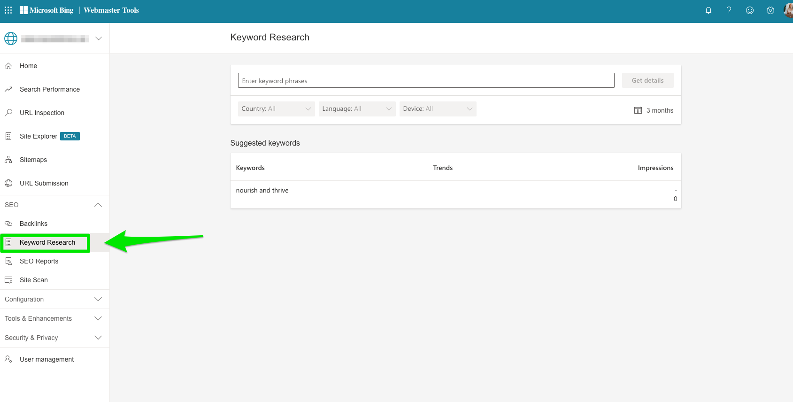The width and height of the screenshot is (793, 402).
Task: Expand the site selector chevron
Action: pyautogui.click(x=99, y=39)
